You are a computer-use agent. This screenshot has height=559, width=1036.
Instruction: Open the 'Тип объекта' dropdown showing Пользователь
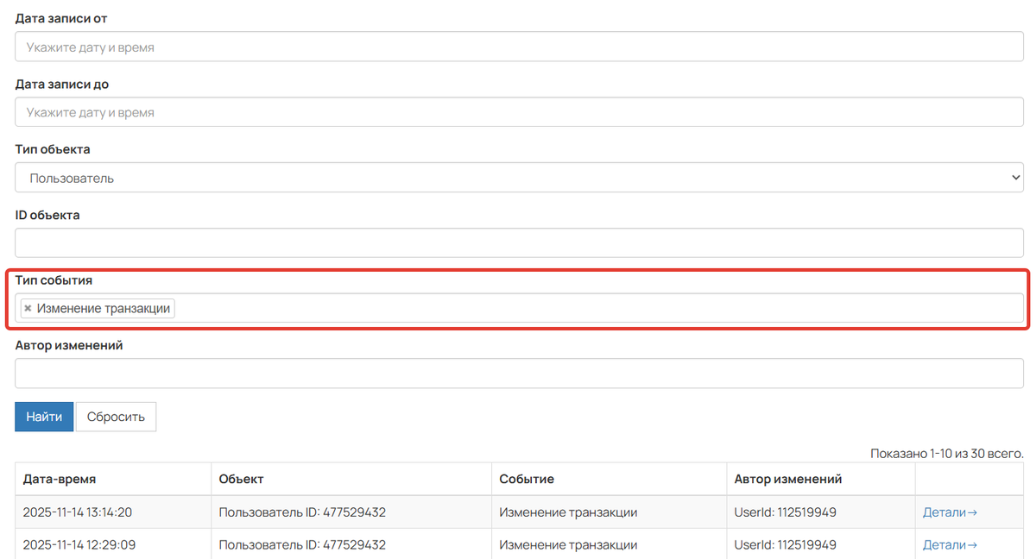[x=519, y=179]
